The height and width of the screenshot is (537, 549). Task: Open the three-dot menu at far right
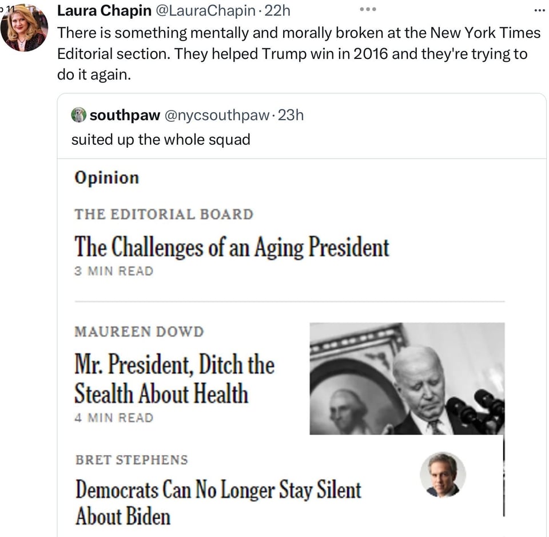(x=539, y=10)
